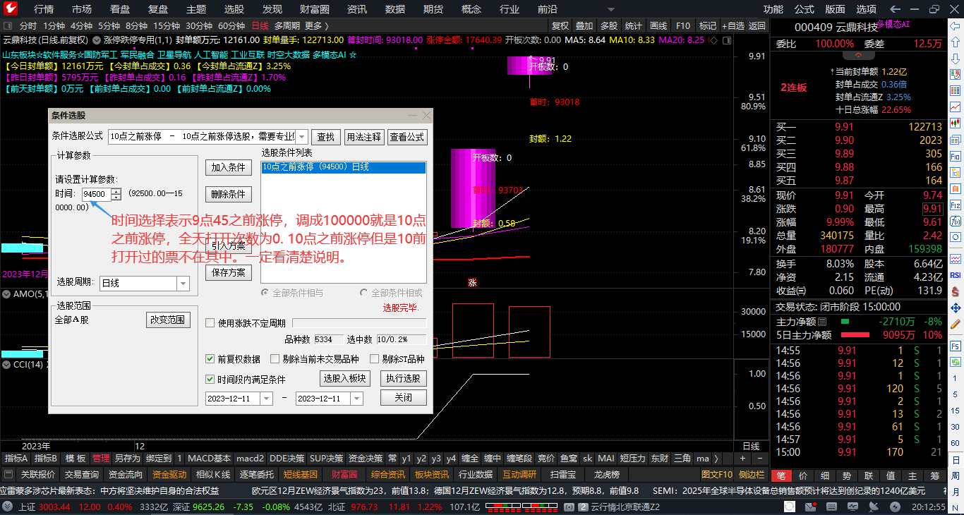Open the 更多 period dropdown

pyautogui.click(x=318, y=26)
